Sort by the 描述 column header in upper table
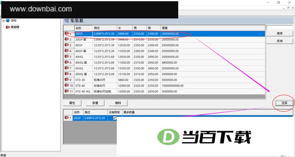Screen dimensions: 295x157 pyautogui.click(x=105, y=28)
